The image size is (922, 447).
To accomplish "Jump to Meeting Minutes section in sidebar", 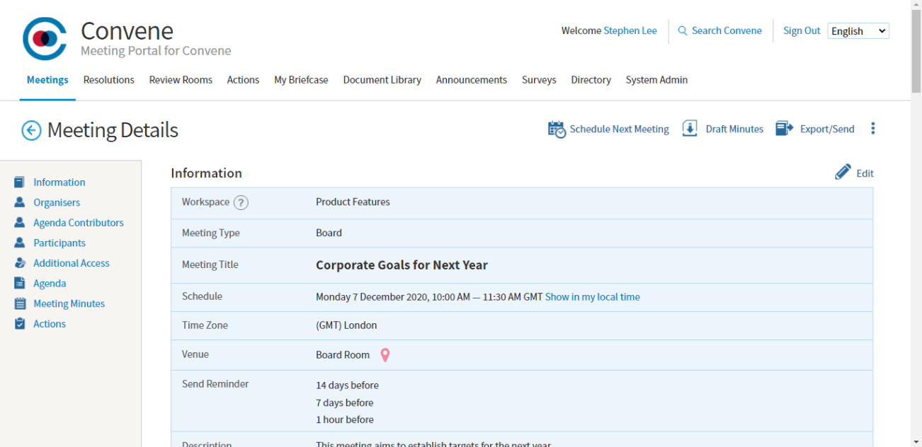I will pos(69,304).
